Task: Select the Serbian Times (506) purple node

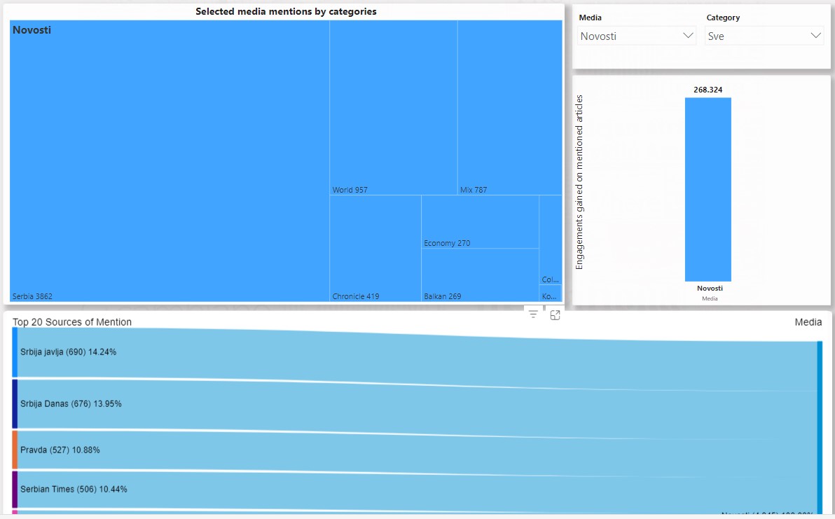Action: click(15, 489)
